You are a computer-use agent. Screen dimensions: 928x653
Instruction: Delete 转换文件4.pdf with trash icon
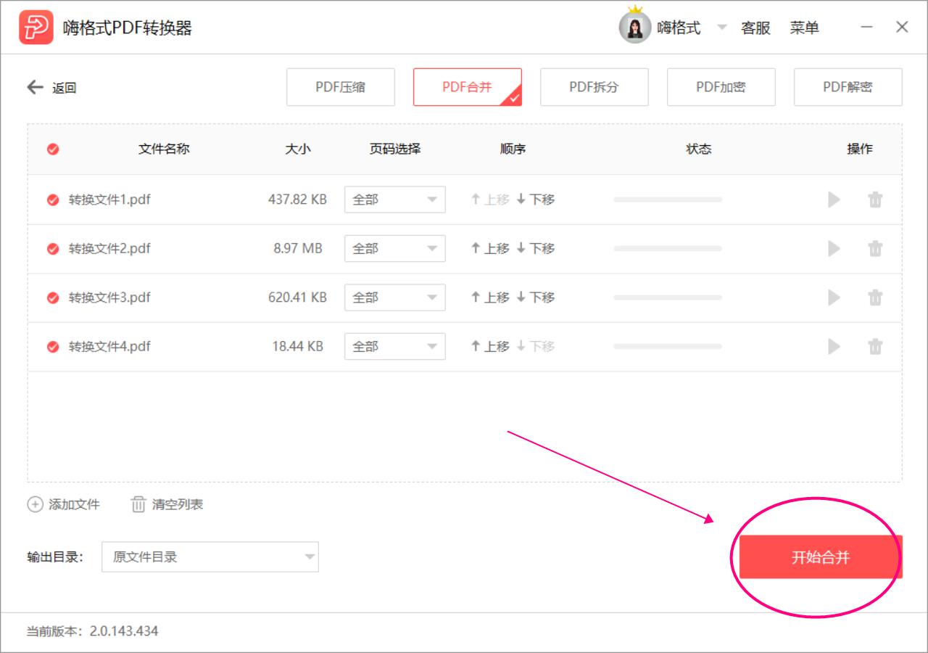[x=875, y=347]
